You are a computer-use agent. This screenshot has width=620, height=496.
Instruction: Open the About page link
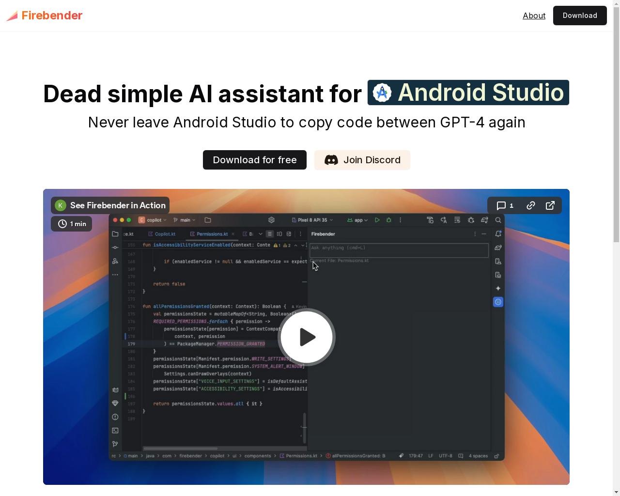click(534, 15)
